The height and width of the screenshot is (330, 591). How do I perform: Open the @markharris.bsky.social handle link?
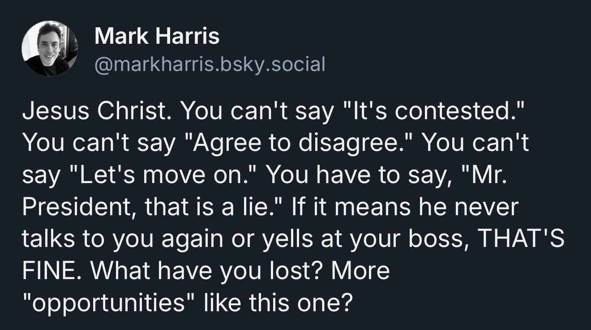[x=210, y=65]
